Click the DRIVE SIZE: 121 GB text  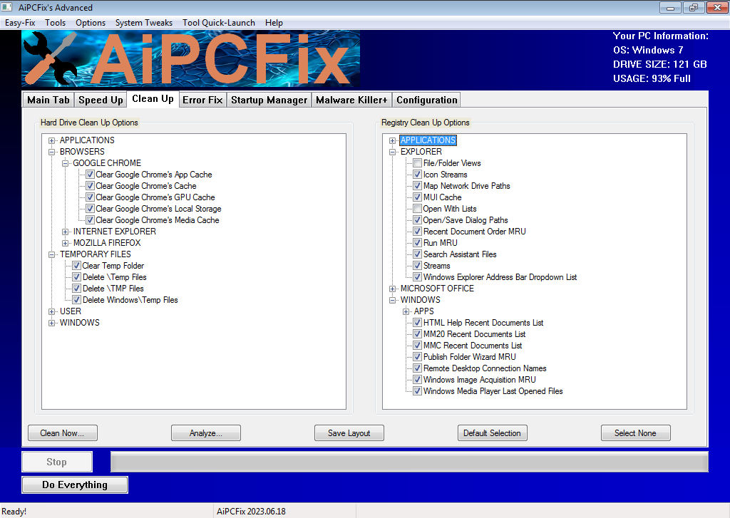[x=659, y=64]
